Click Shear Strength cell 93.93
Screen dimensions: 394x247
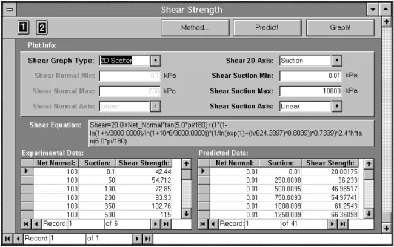pyautogui.click(x=144, y=197)
